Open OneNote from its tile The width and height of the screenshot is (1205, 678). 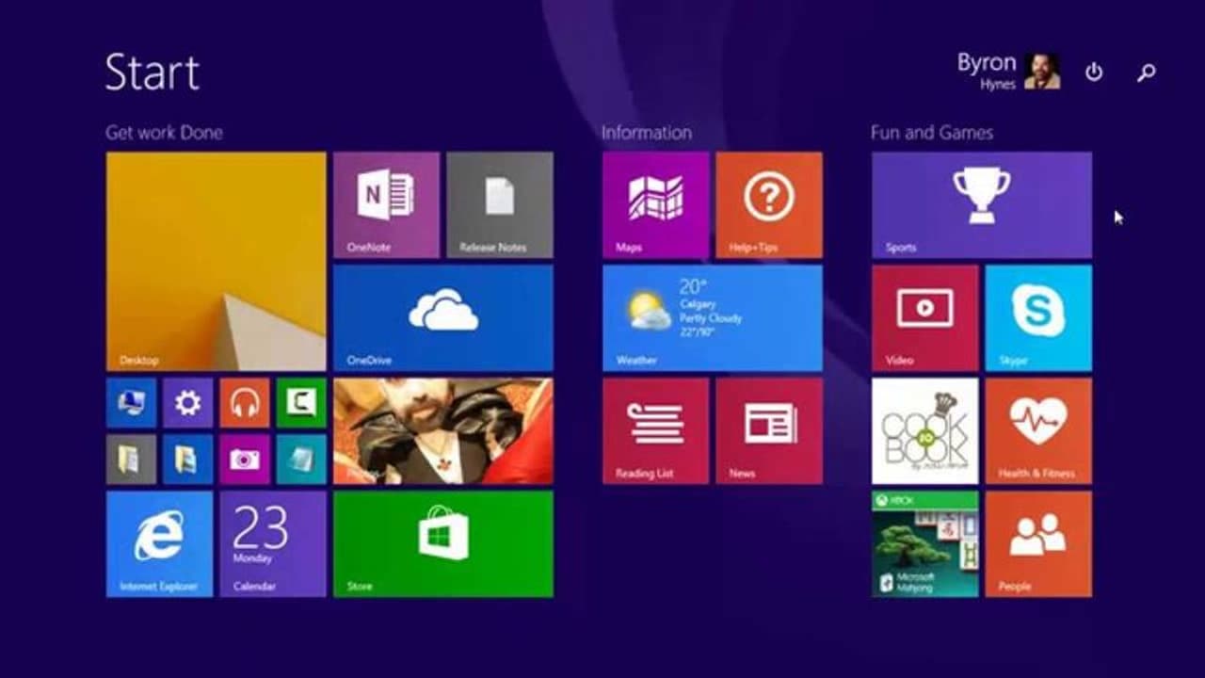tap(386, 203)
